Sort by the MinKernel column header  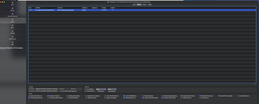point(87,8)
